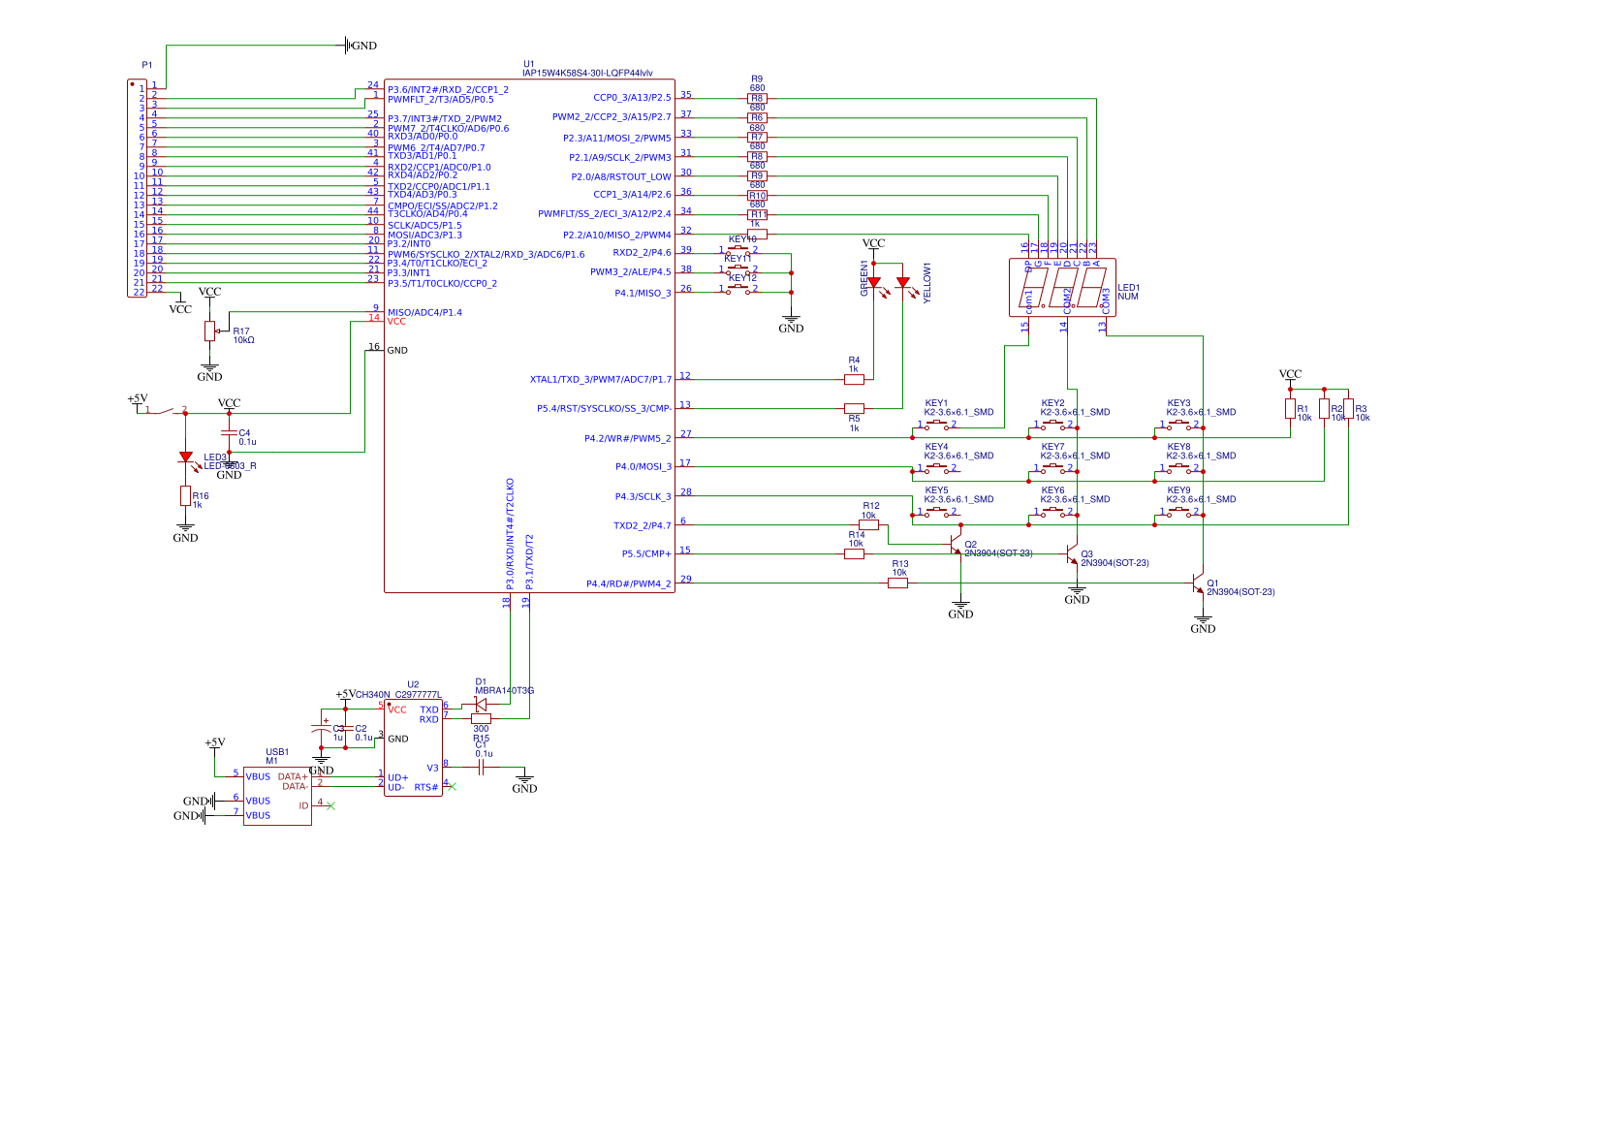Screen dimensions: 1601x1134
Task: Click the R3 10k pull-up resistor
Action: [1348, 408]
